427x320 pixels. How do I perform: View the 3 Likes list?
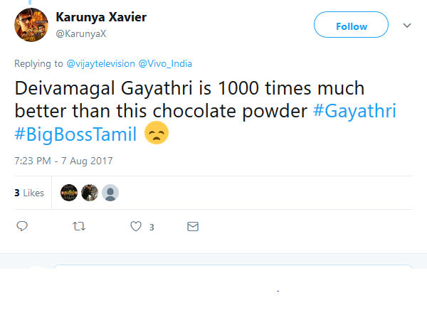(x=29, y=193)
